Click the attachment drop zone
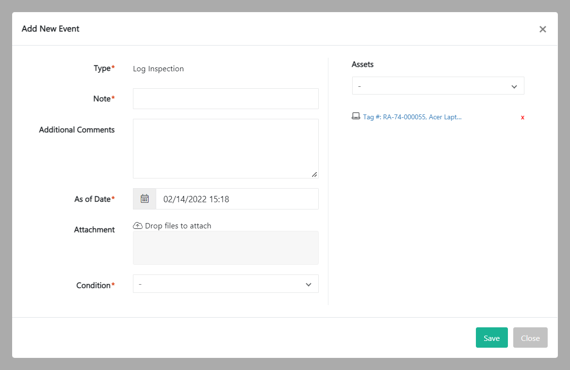 (x=226, y=247)
